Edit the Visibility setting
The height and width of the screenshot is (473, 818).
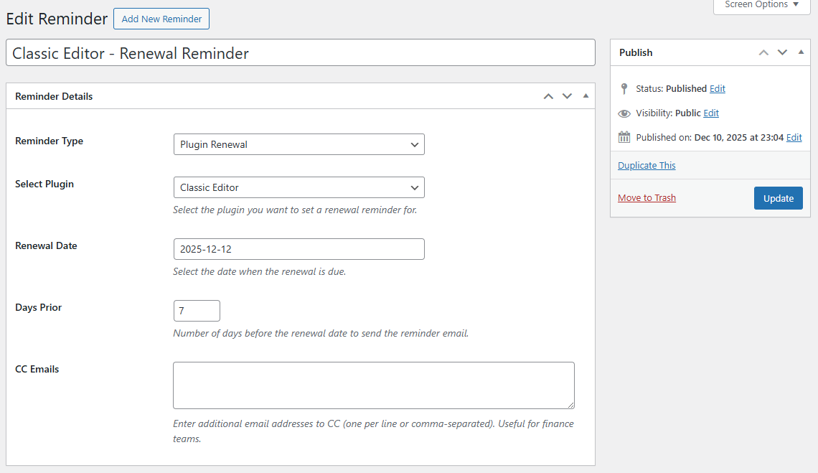(711, 113)
